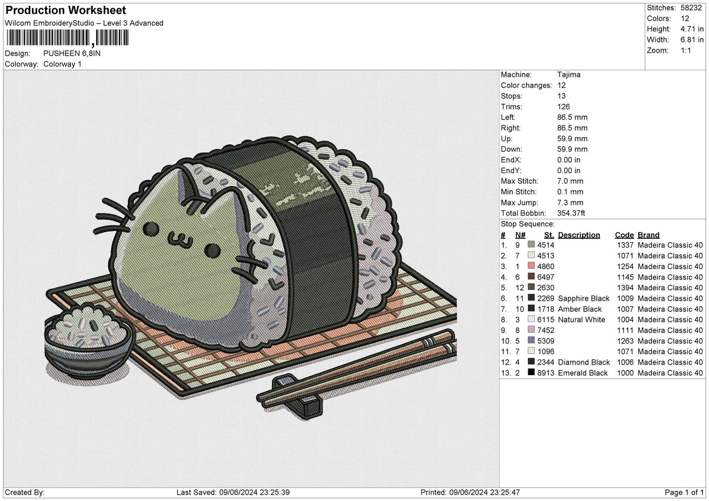This screenshot has width=709, height=501.
Task: Click the Brand column header
Action: [x=649, y=235]
